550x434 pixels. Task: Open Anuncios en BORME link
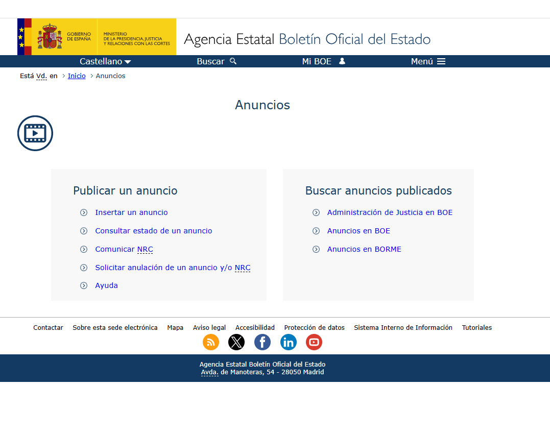pos(364,249)
